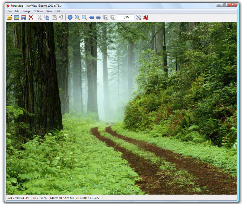Click the 648.92 KB / 2.25 MB status entry

coord(62,198)
